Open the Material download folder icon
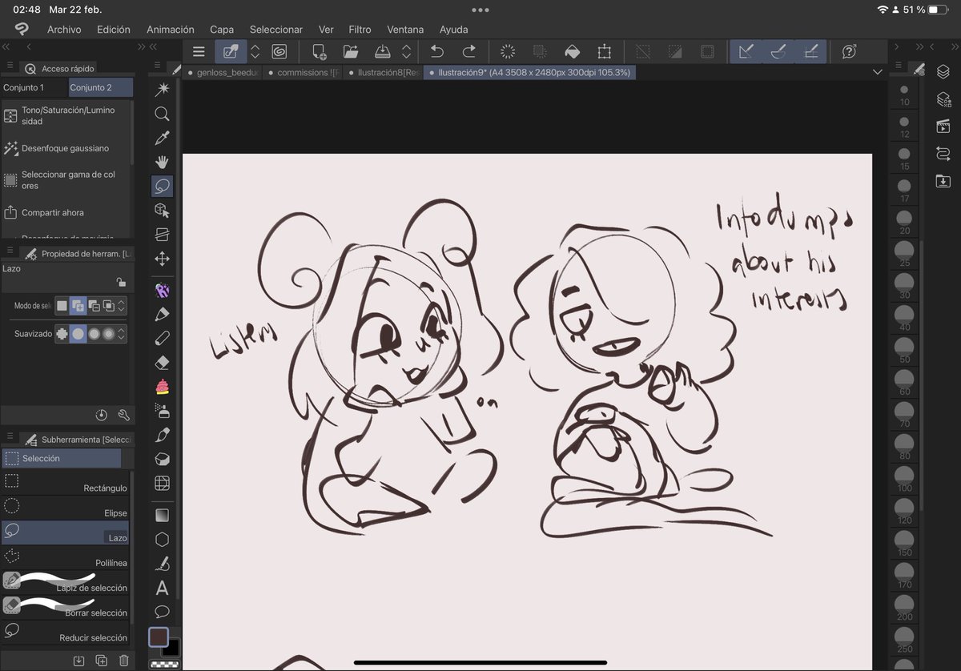Viewport: 961px width, 671px height. coord(943,181)
